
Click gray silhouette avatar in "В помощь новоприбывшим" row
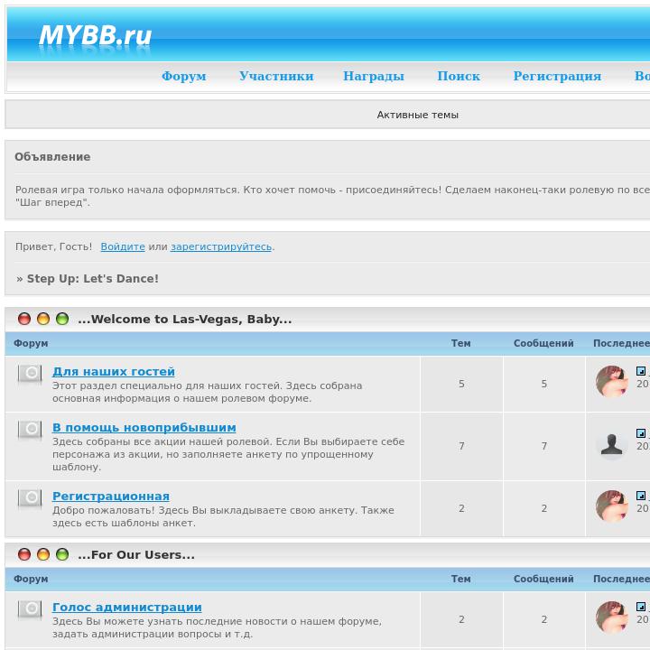point(612,445)
